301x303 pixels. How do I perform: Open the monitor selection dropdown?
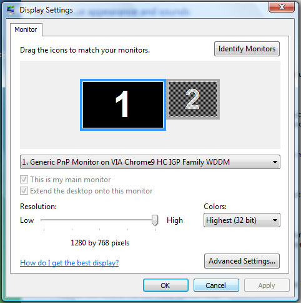pyautogui.click(x=150, y=162)
